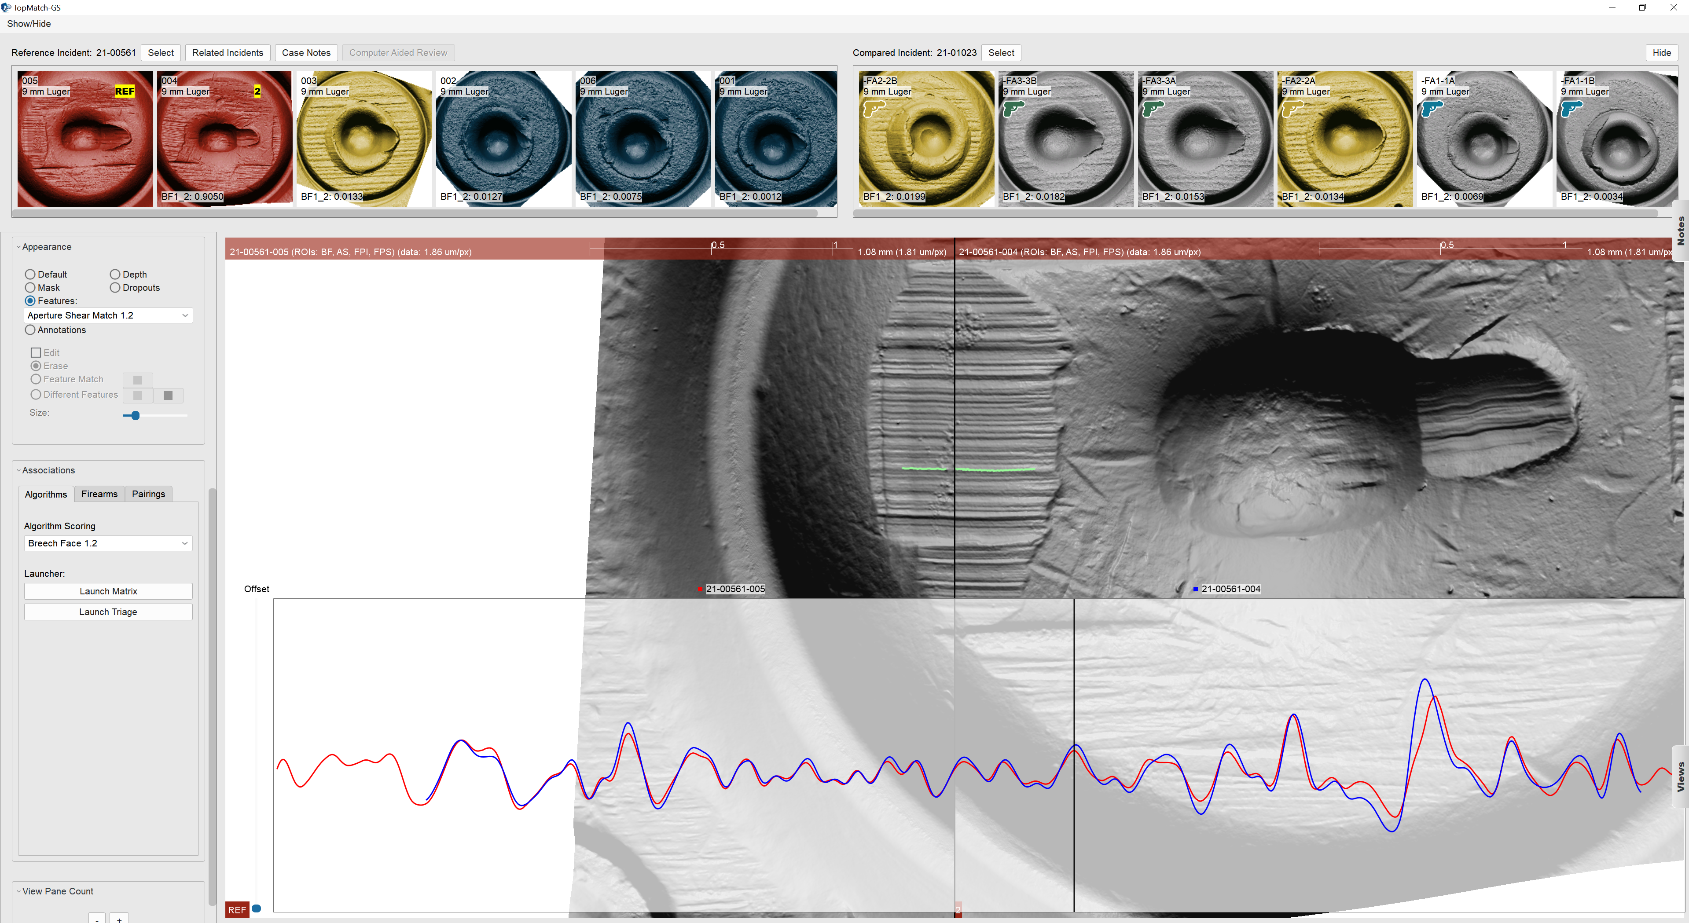Screen dimensions: 1689x923
Task: Select blue reference thumbnail 001
Action: tap(776, 139)
